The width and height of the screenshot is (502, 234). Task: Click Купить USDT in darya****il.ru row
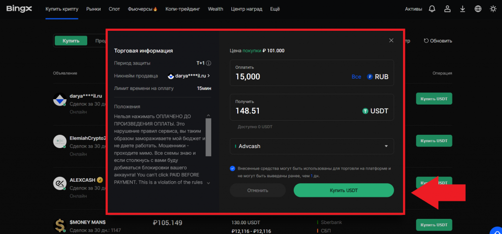pyautogui.click(x=434, y=99)
